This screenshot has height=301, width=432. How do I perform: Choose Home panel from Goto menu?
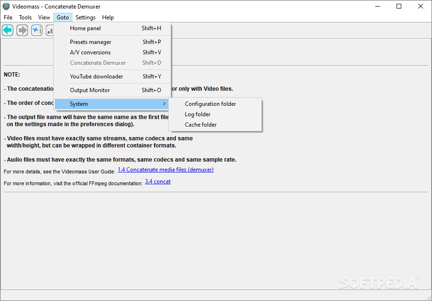(x=112, y=28)
